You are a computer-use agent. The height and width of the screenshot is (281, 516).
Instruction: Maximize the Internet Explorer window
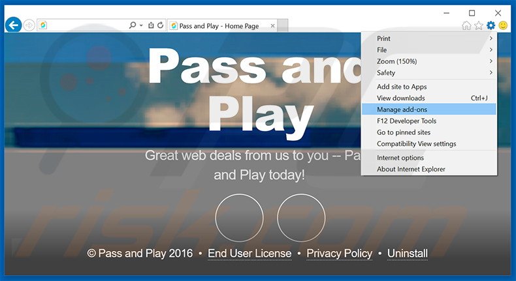click(472, 13)
